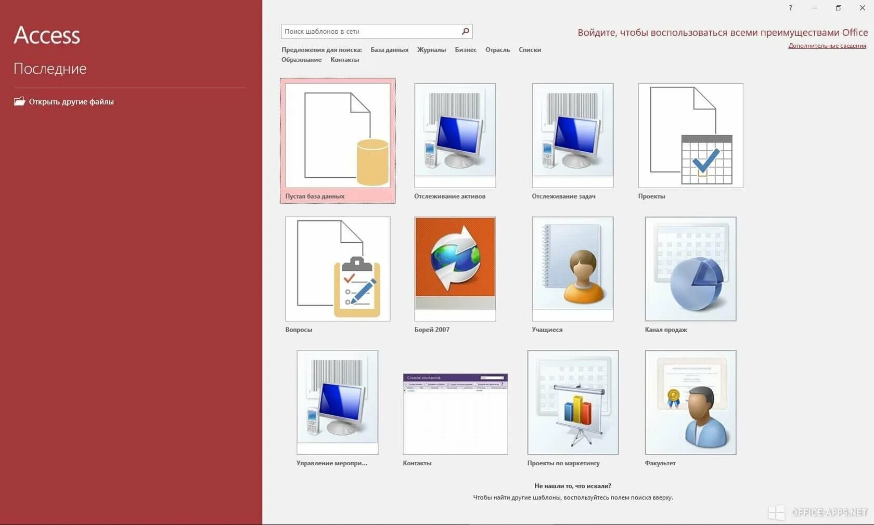Viewport: 874px width, 525px height.
Task: Search suggestion Контакты
Action: [x=345, y=60]
